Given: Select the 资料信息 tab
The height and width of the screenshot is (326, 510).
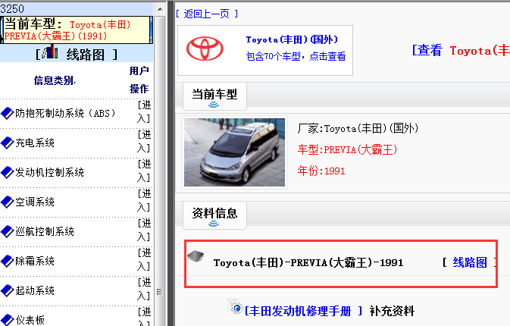Looking at the screenshot, I should click(x=214, y=215).
